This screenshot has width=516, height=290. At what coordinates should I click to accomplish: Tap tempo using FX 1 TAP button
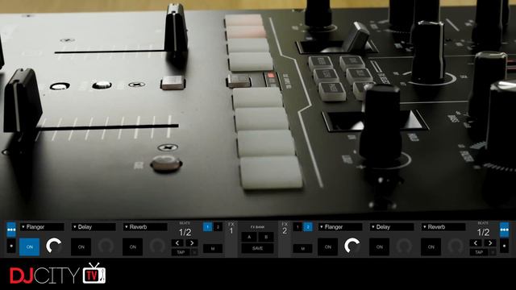click(181, 252)
